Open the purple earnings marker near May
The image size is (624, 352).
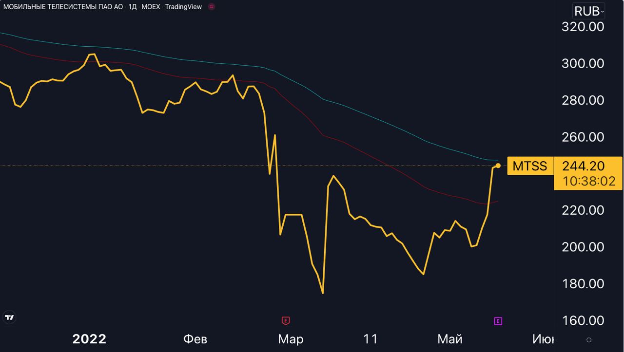[x=498, y=321]
